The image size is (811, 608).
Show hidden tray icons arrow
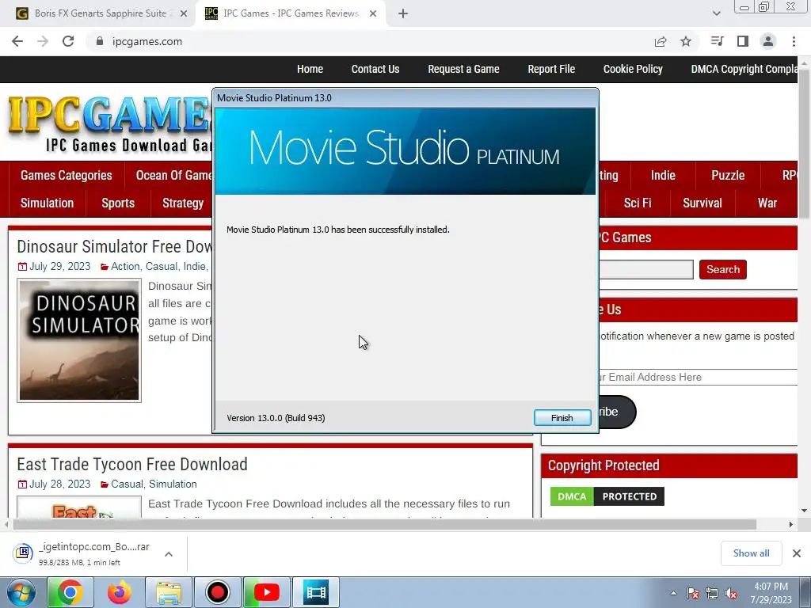(x=673, y=593)
